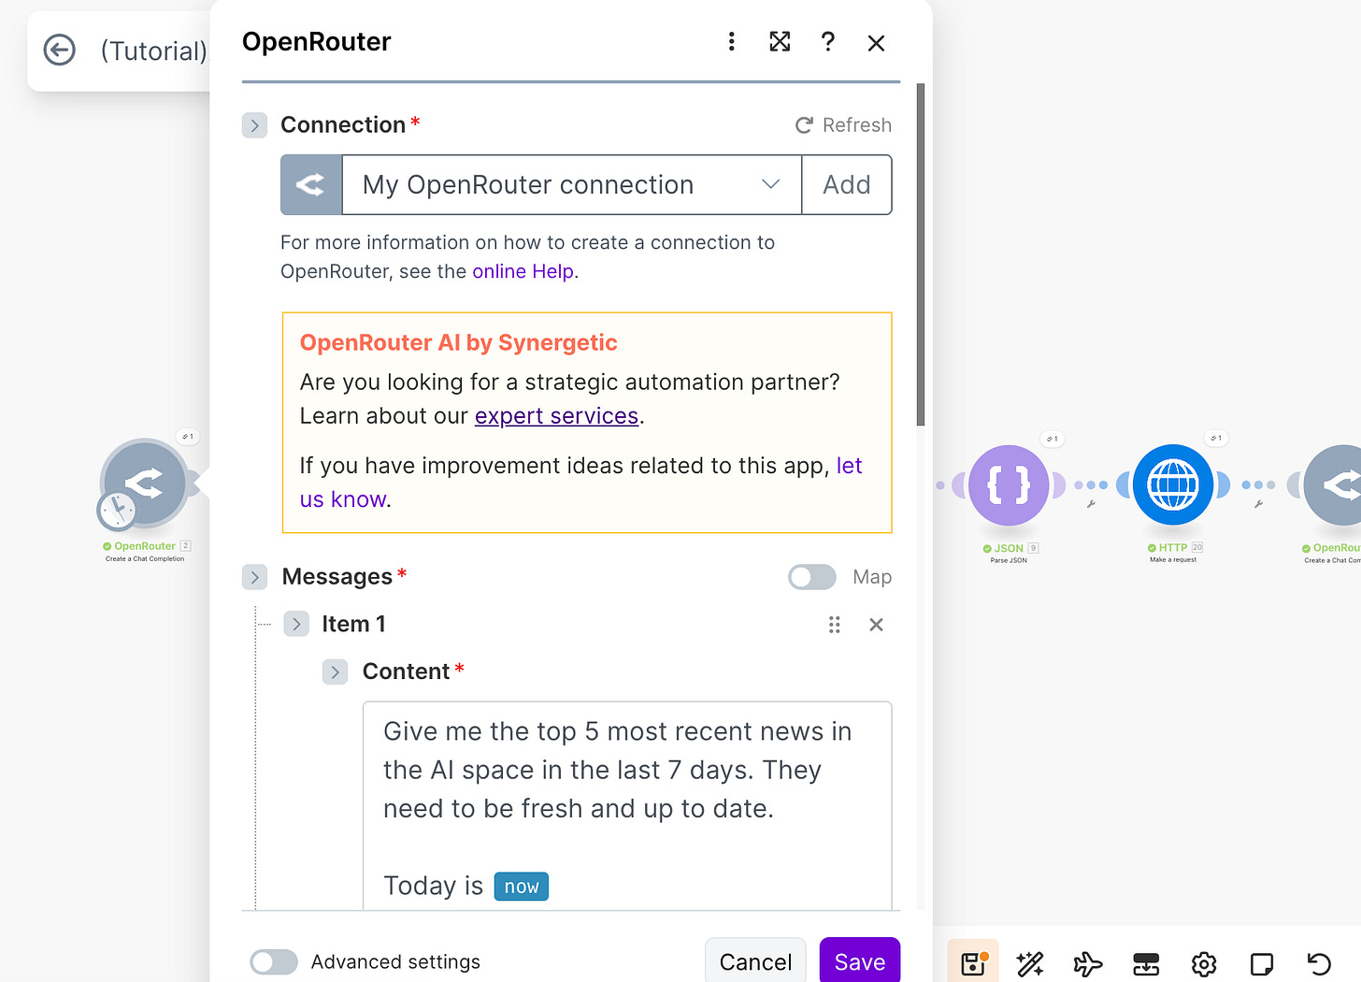Click inside the Content text area
Image resolution: width=1361 pixels, height=982 pixels.
(x=627, y=804)
